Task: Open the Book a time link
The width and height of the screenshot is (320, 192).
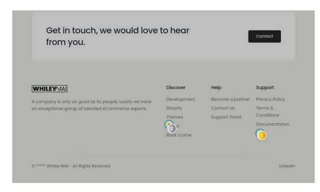Action: coord(179,135)
